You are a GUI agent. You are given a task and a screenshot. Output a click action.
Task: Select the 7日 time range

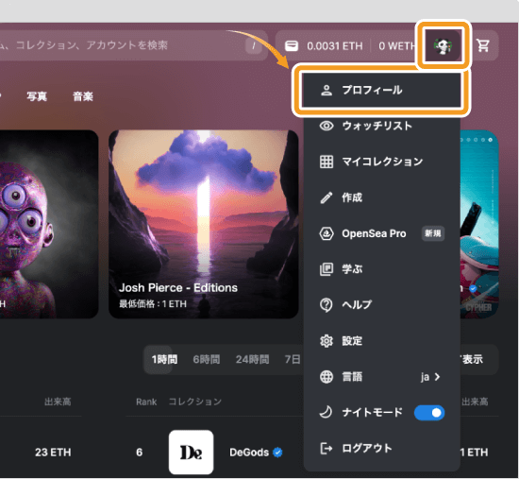(293, 359)
